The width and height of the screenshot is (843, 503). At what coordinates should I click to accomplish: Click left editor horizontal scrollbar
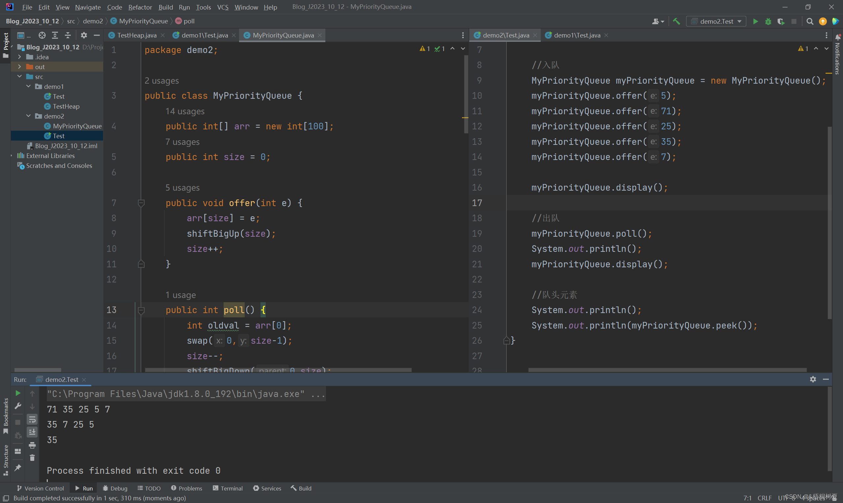(278, 370)
